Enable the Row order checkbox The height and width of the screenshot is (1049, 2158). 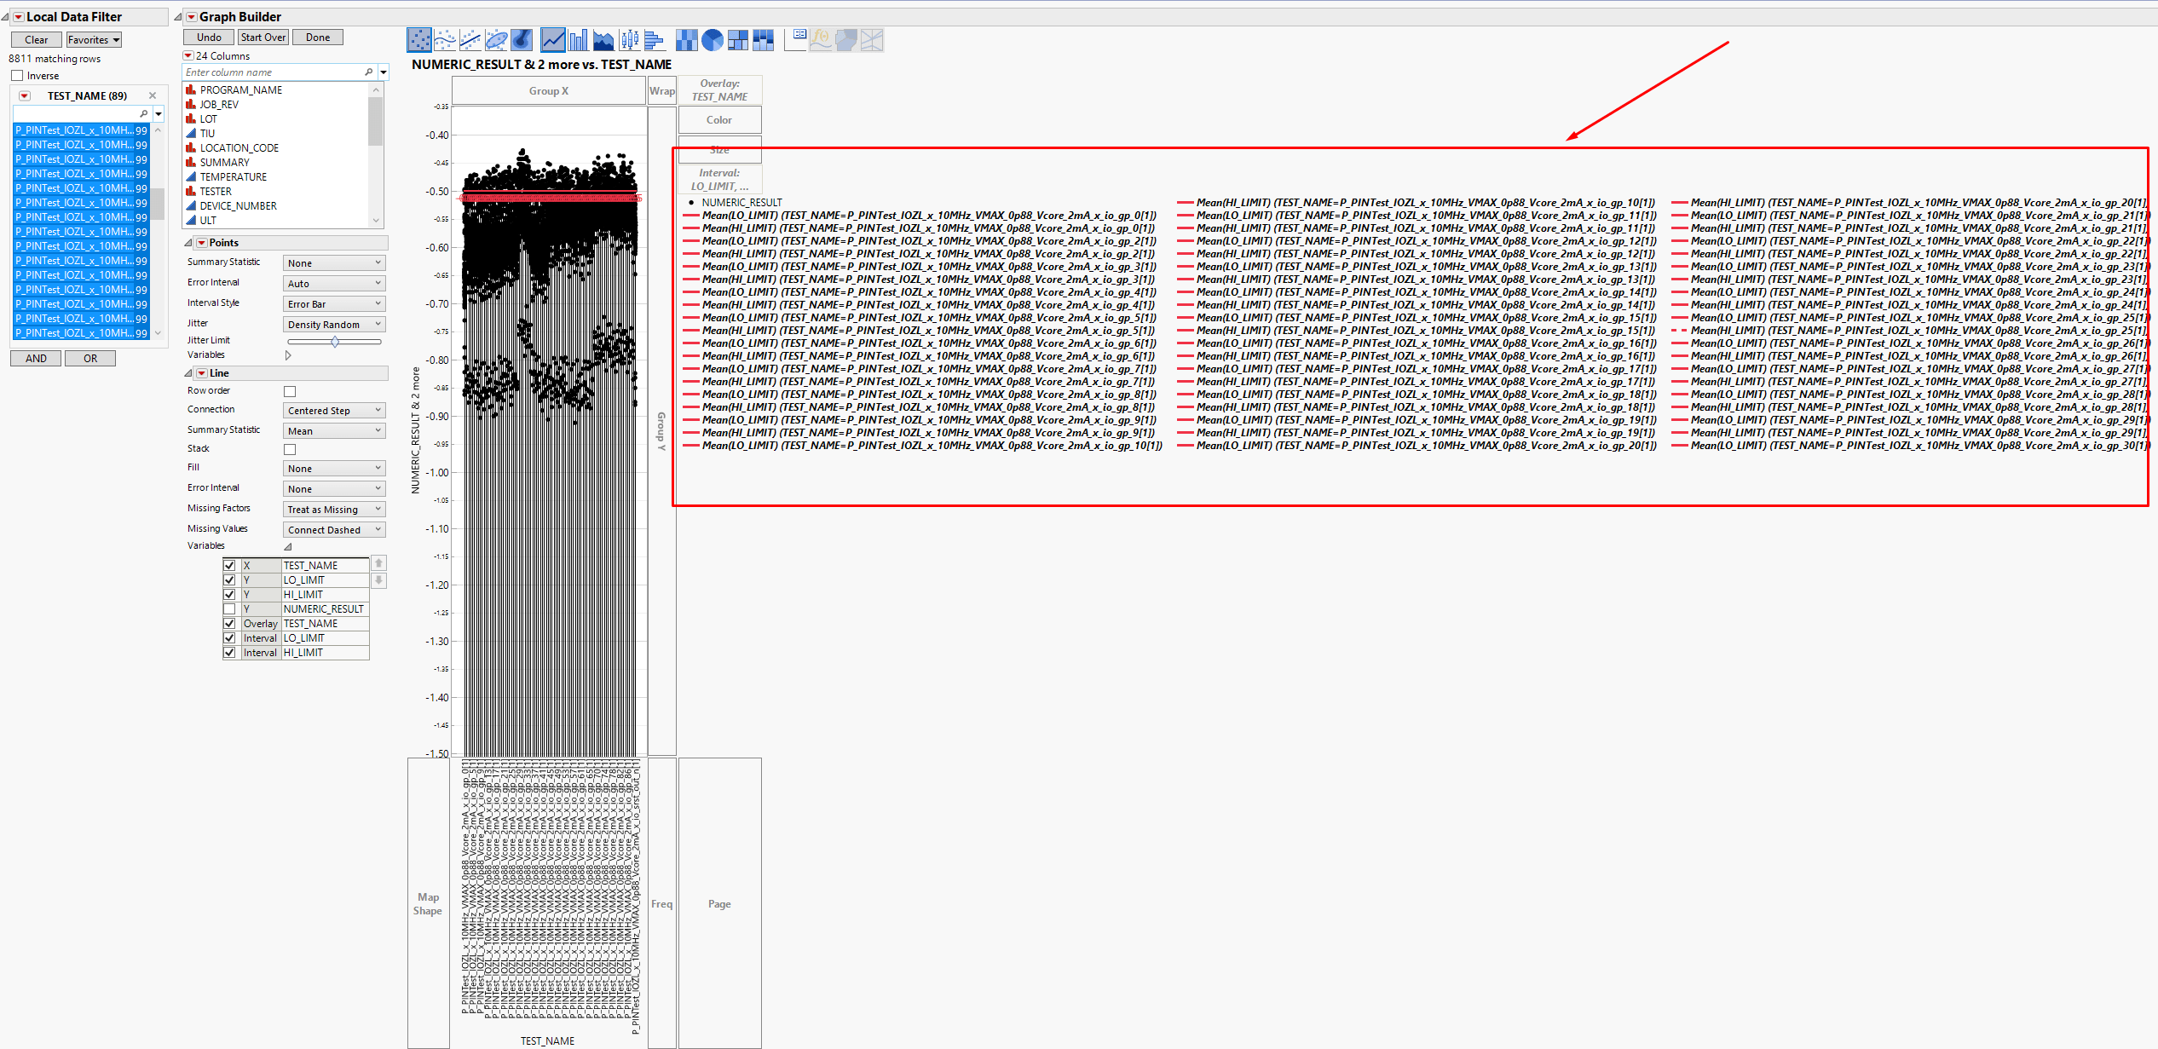(x=290, y=391)
